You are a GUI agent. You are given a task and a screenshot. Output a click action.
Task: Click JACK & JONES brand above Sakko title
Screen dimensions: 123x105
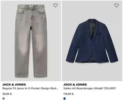click(x=75, y=85)
